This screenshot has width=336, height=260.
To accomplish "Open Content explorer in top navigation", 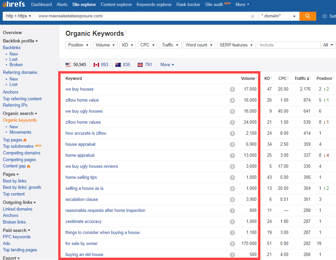I will pyautogui.click(x=116, y=4).
